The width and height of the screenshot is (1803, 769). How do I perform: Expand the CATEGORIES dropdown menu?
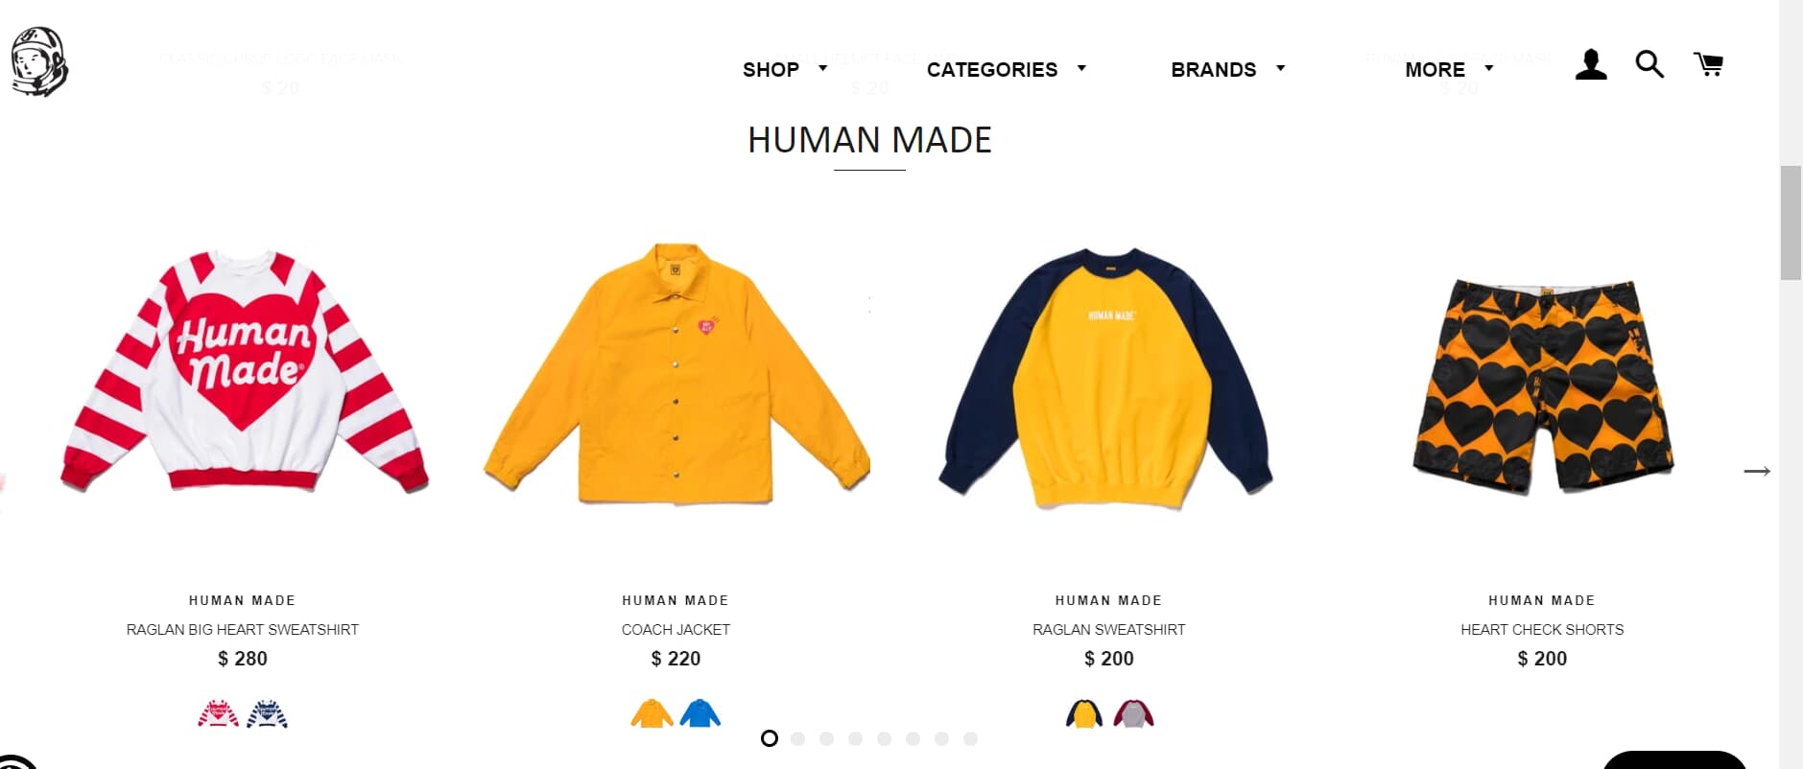coord(1007,69)
